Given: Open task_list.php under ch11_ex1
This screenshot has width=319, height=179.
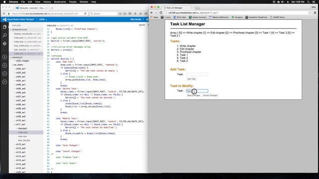Looking at the screenshot, I should click(x=24, y=140).
